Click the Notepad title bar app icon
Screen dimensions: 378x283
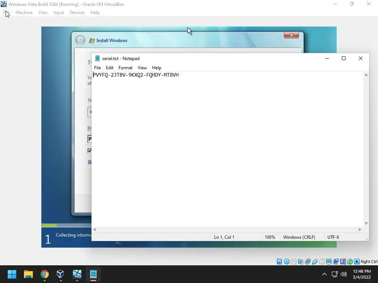[x=97, y=58]
